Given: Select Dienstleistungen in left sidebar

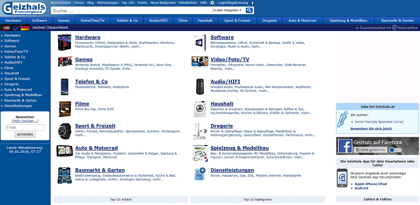Looking at the screenshot, I should [x=18, y=106].
